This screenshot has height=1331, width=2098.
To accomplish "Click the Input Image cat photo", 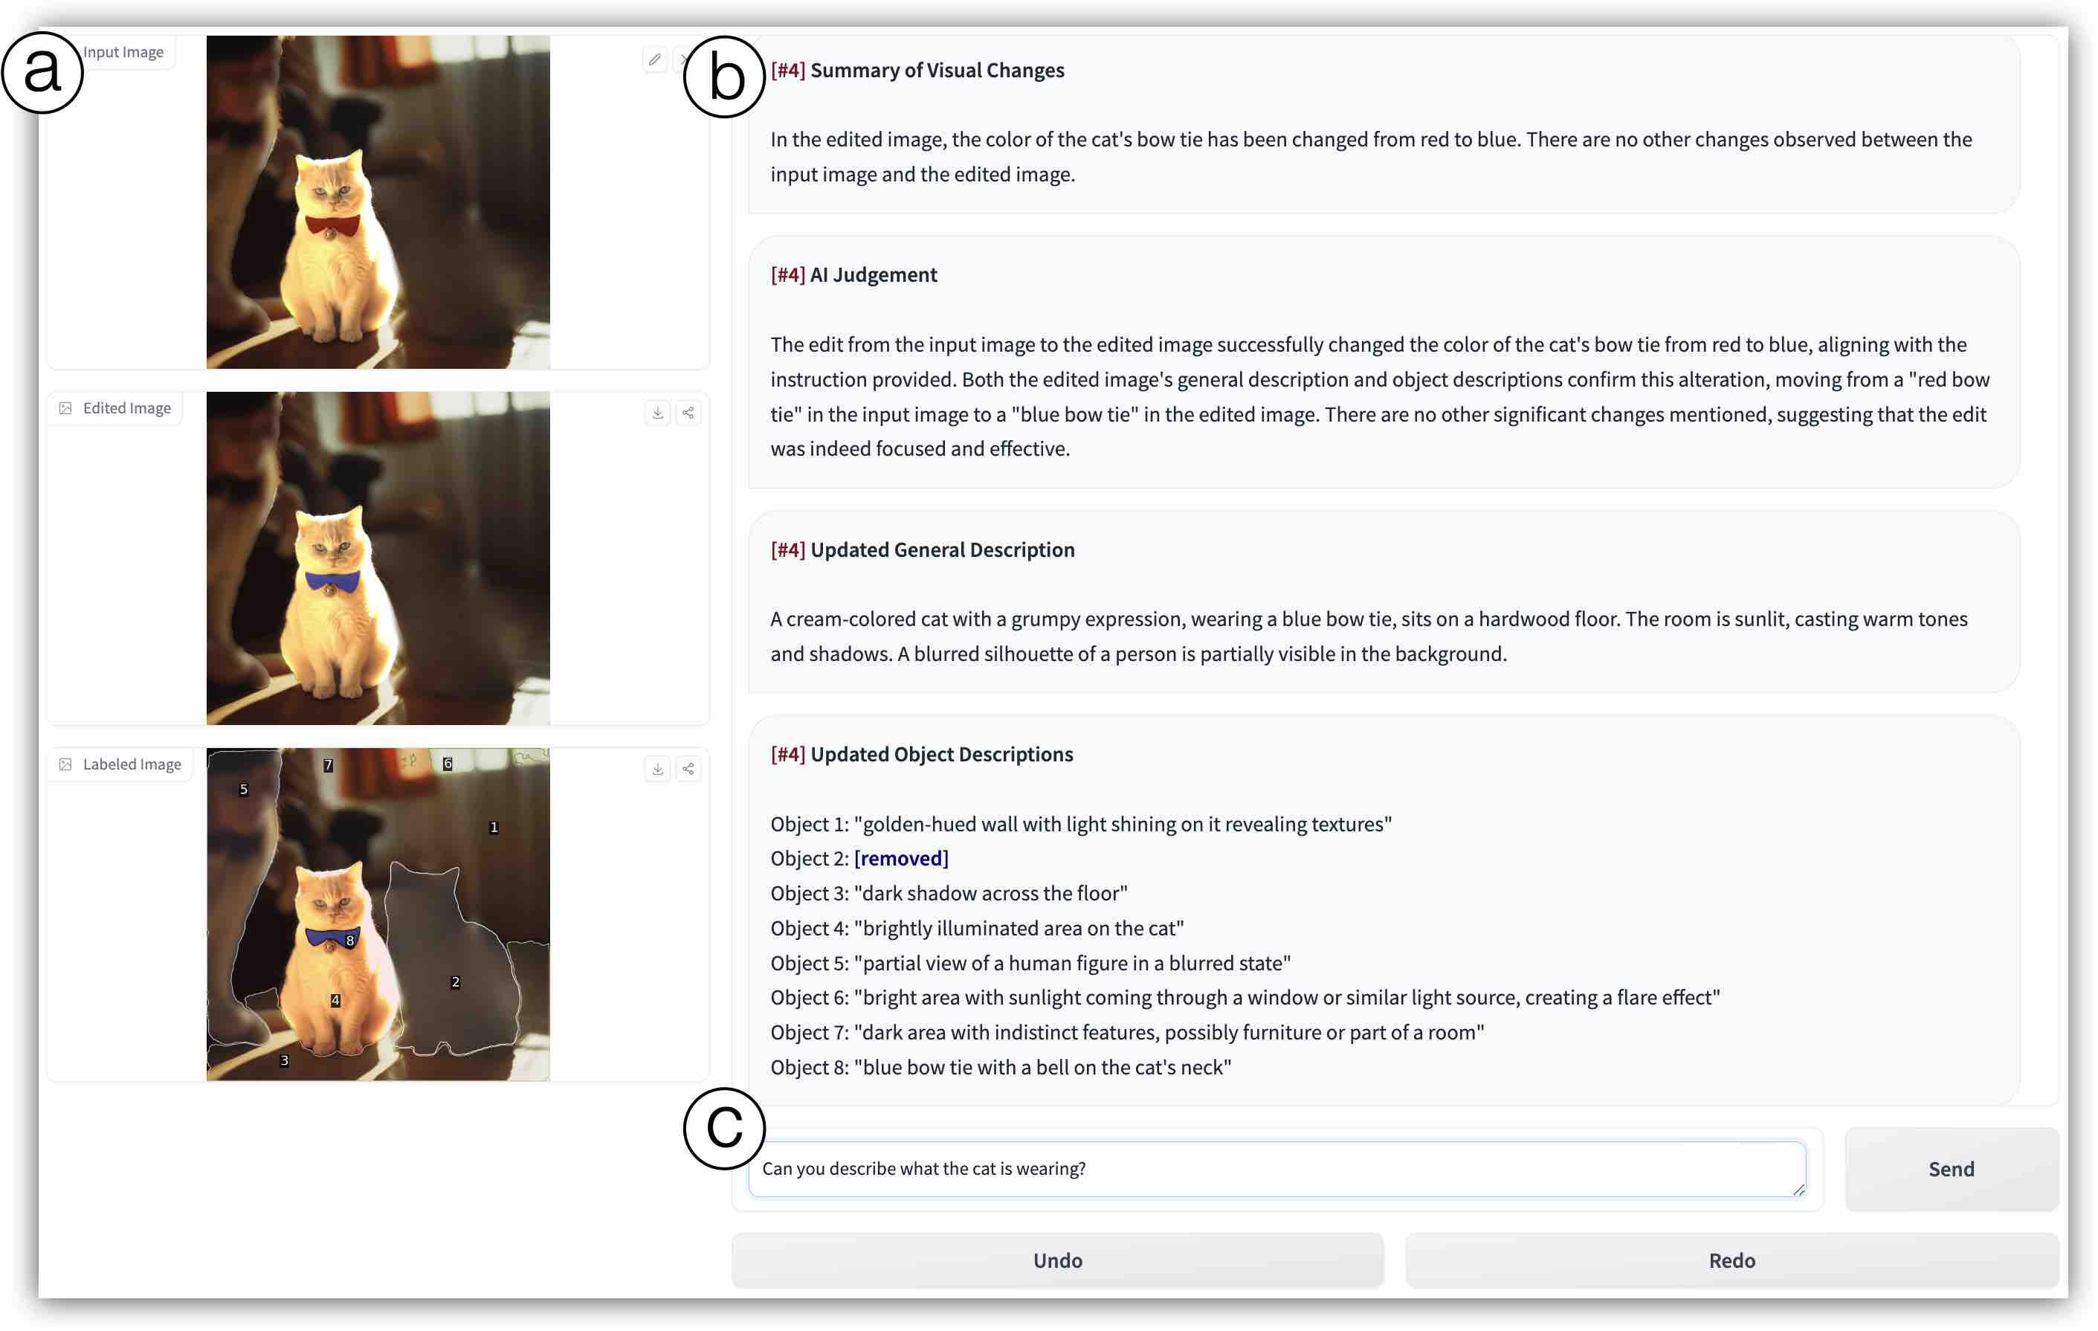I will pos(378,202).
